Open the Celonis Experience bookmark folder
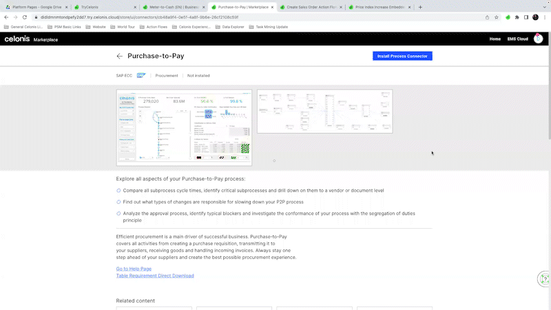Viewport: 551px width, 310px height. pyautogui.click(x=191, y=27)
